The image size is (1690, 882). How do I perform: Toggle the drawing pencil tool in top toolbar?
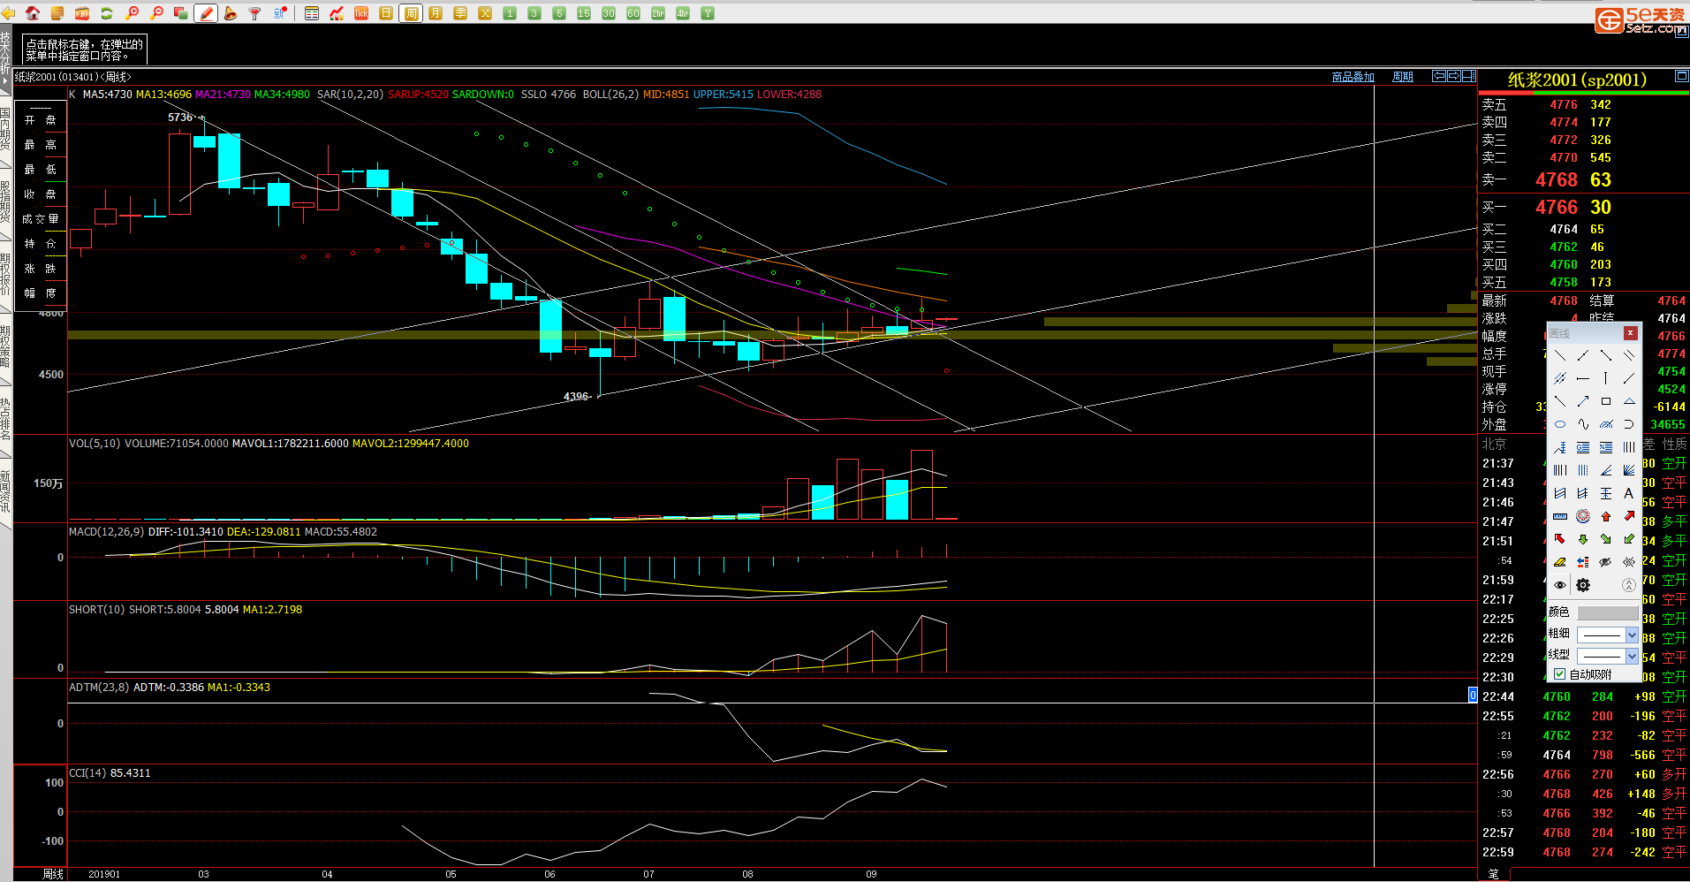[206, 13]
